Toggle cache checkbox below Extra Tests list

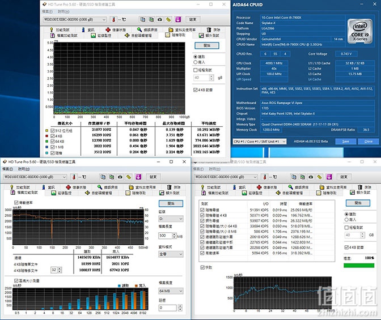(x=202, y=267)
